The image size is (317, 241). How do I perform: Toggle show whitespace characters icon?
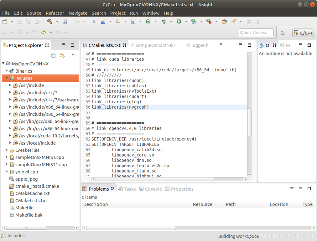(x=258, y=21)
